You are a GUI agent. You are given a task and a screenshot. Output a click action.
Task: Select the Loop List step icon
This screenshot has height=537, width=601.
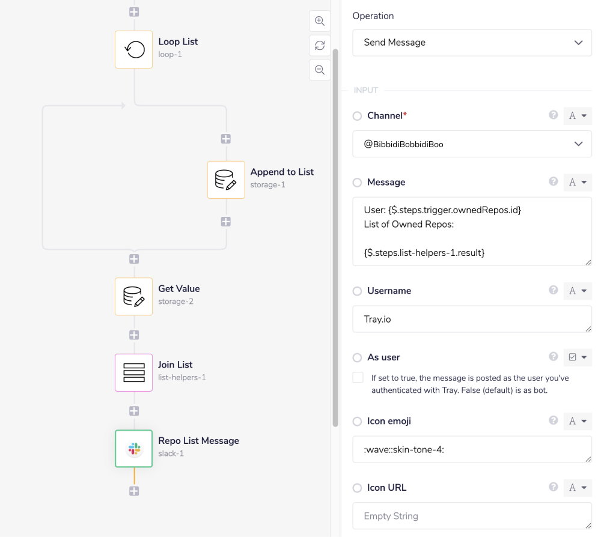133,49
